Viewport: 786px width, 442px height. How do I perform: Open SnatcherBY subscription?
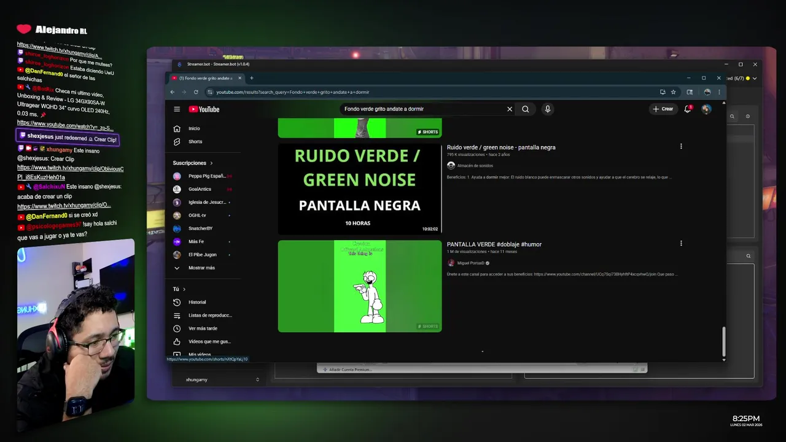click(x=203, y=228)
